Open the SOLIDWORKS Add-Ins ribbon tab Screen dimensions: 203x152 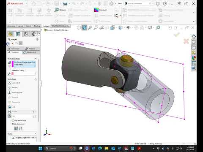(x=60, y=26)
